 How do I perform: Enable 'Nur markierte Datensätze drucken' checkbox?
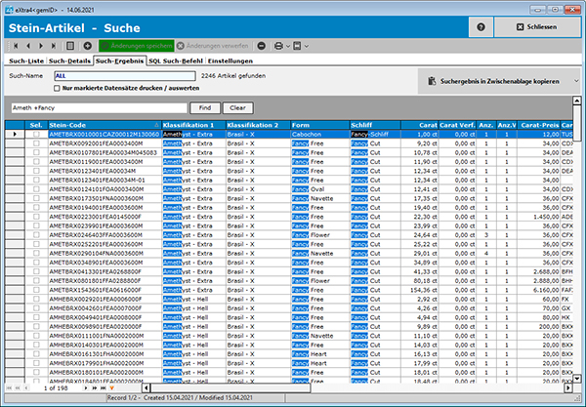click(56, 88)
